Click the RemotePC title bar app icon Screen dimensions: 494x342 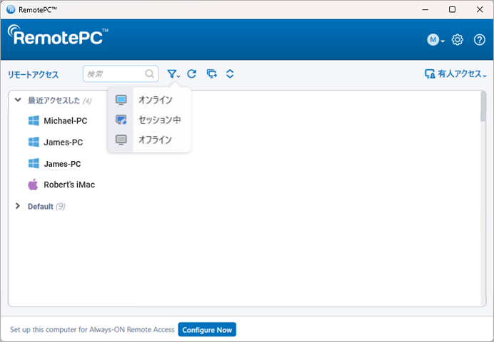pos(11,10)
